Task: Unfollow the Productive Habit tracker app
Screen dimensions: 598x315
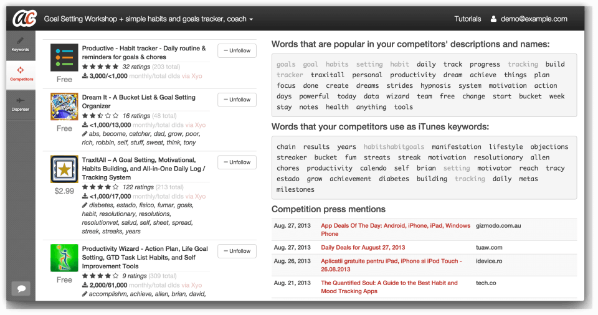Action: tap(237, 50)
